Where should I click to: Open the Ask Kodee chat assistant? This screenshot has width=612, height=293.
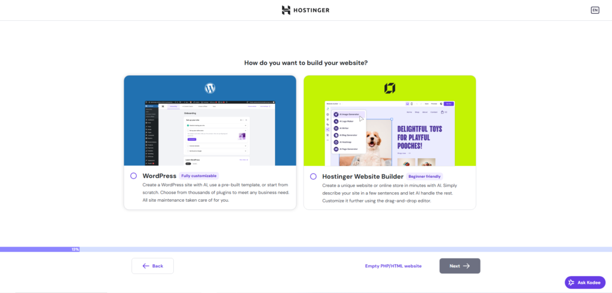585,282
